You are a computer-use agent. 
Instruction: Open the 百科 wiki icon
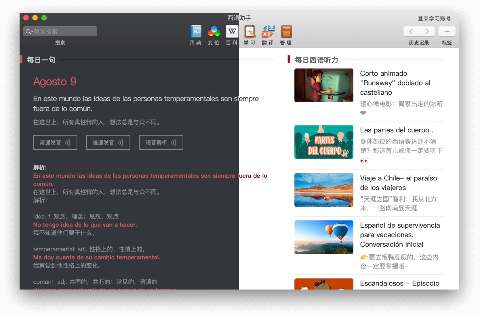click(232, 32)
